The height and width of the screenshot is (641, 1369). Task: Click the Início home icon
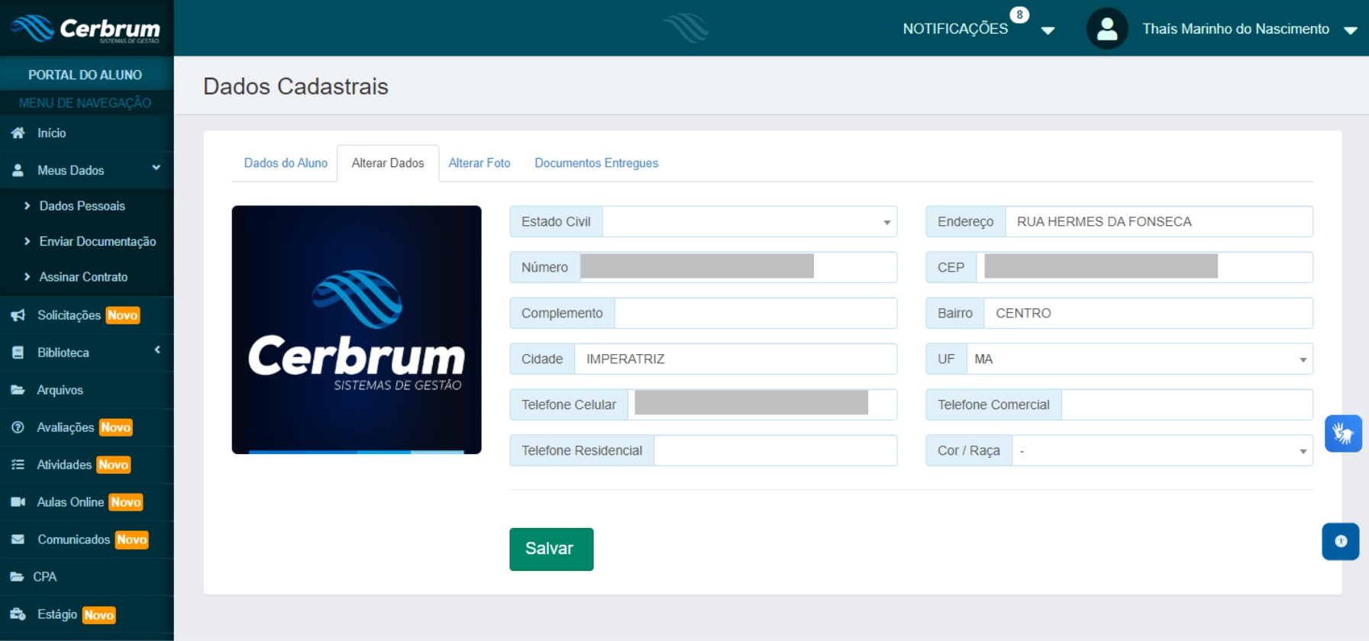click(18, 133)
